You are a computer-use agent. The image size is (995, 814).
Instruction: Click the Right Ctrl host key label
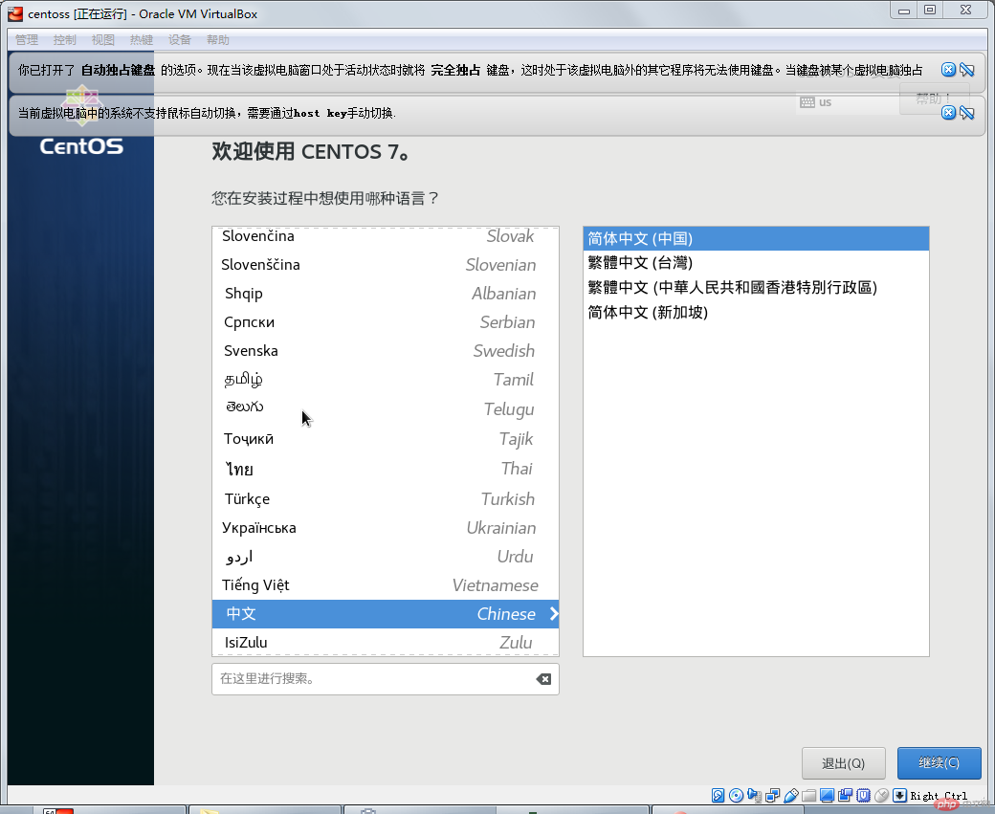click(x=939, y=796)
